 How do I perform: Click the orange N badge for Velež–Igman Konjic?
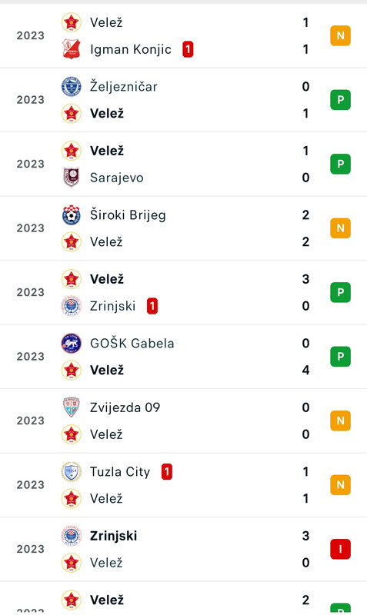[340, 35]
